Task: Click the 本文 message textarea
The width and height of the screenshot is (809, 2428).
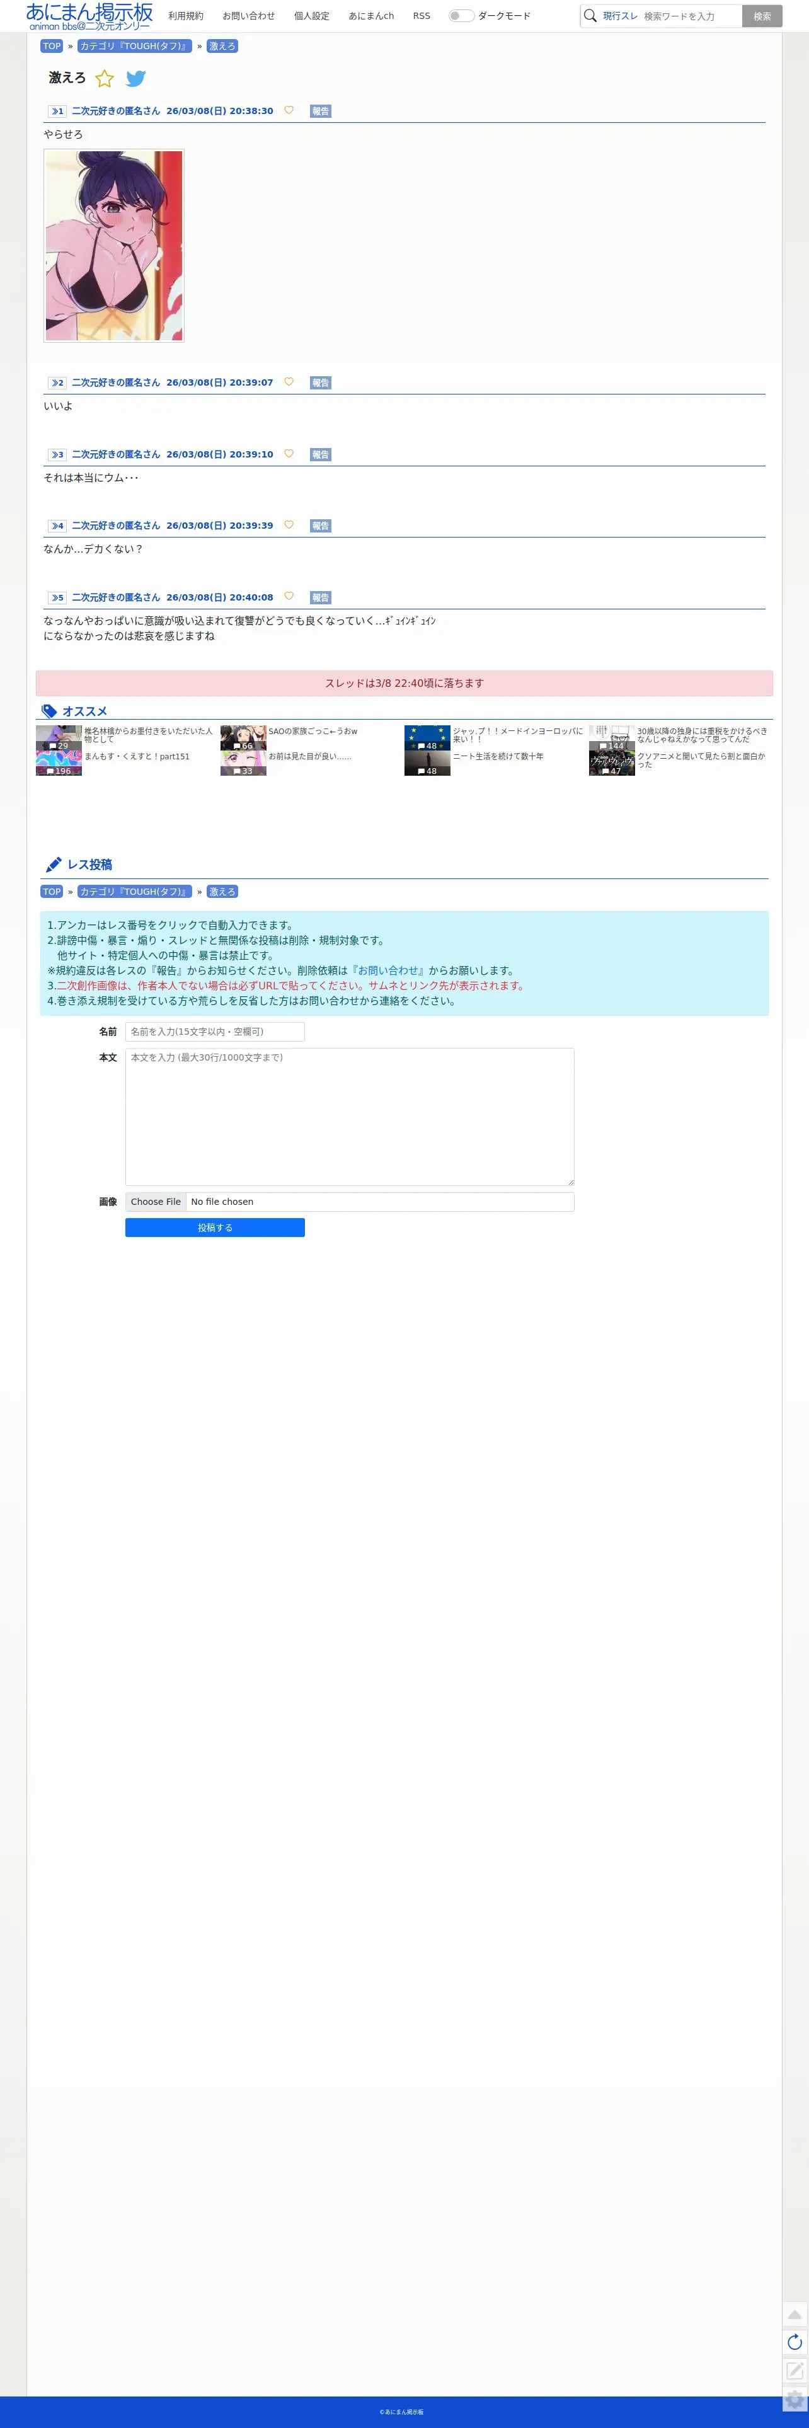Action: [350, 1117]
